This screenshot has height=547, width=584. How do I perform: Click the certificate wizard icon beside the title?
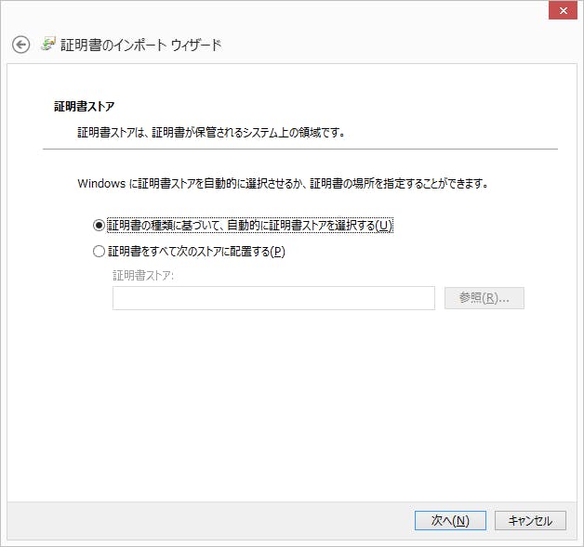(48, 44)
